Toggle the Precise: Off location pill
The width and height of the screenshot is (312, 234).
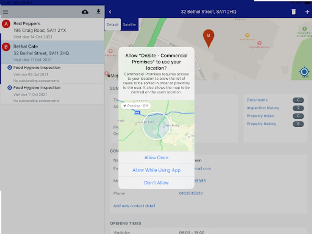coord(136,106)
